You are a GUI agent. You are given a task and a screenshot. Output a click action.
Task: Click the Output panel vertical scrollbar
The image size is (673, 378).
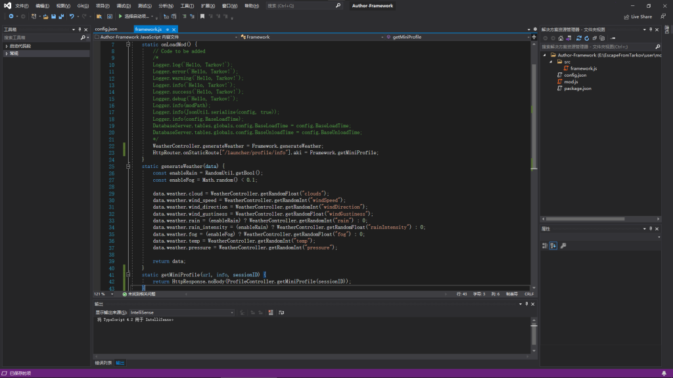pos(534,335)
